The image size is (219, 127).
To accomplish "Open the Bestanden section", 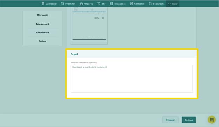I will pos(156,4).
